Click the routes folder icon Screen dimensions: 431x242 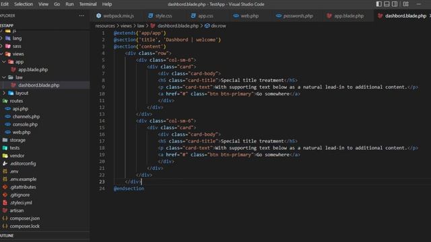pyautogui.click(x=5, y=101)
